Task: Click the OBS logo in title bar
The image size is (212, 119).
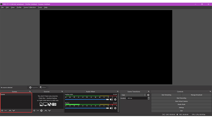Action: 1,4
